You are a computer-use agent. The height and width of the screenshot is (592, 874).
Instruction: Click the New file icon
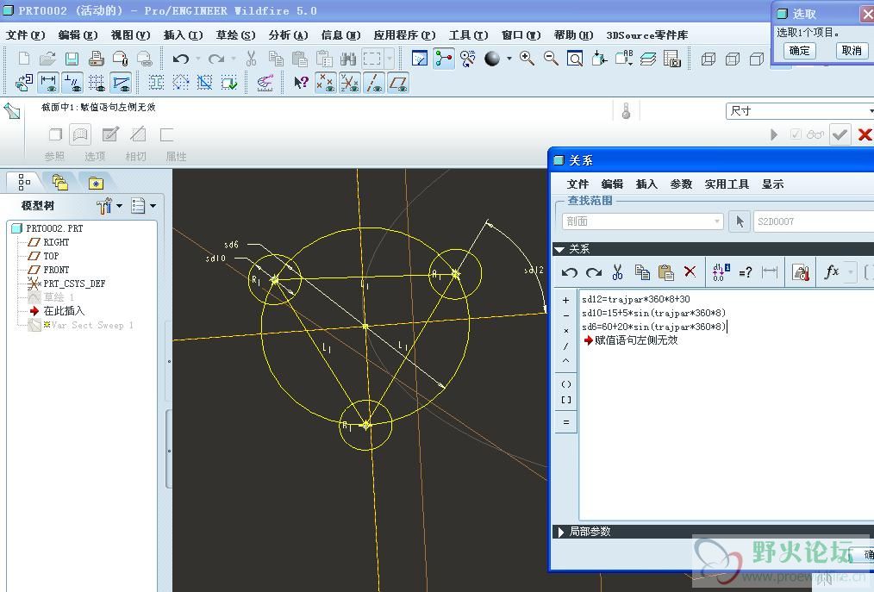tap(24, 58)
